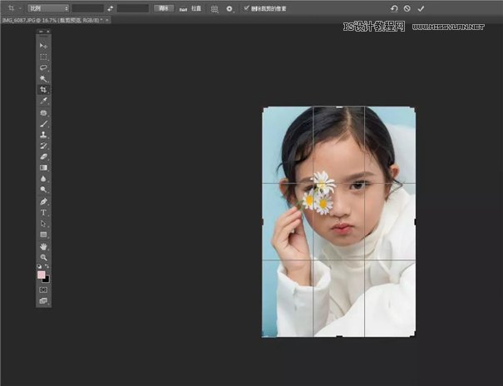Select the Move tool
Image resolution: width=503 pixels, height=386 pixels.
43,45
